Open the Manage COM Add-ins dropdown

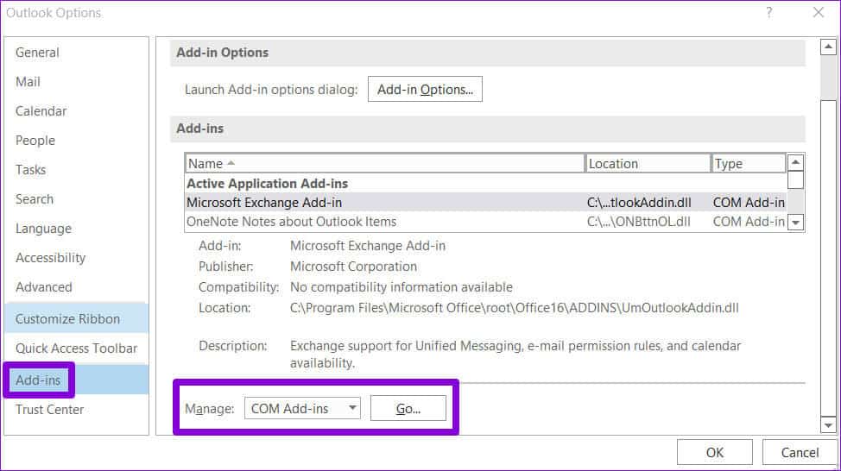pyautogui.click(x=302, y=408)
